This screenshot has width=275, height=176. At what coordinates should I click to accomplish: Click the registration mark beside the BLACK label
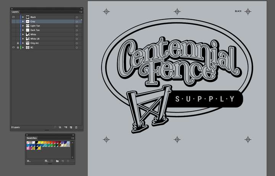(x=247, y=11)
